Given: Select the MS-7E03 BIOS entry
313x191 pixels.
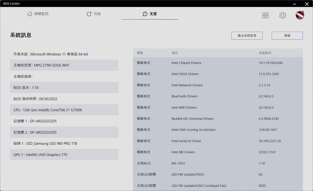Looking at the screenshot, I should 218,163.
